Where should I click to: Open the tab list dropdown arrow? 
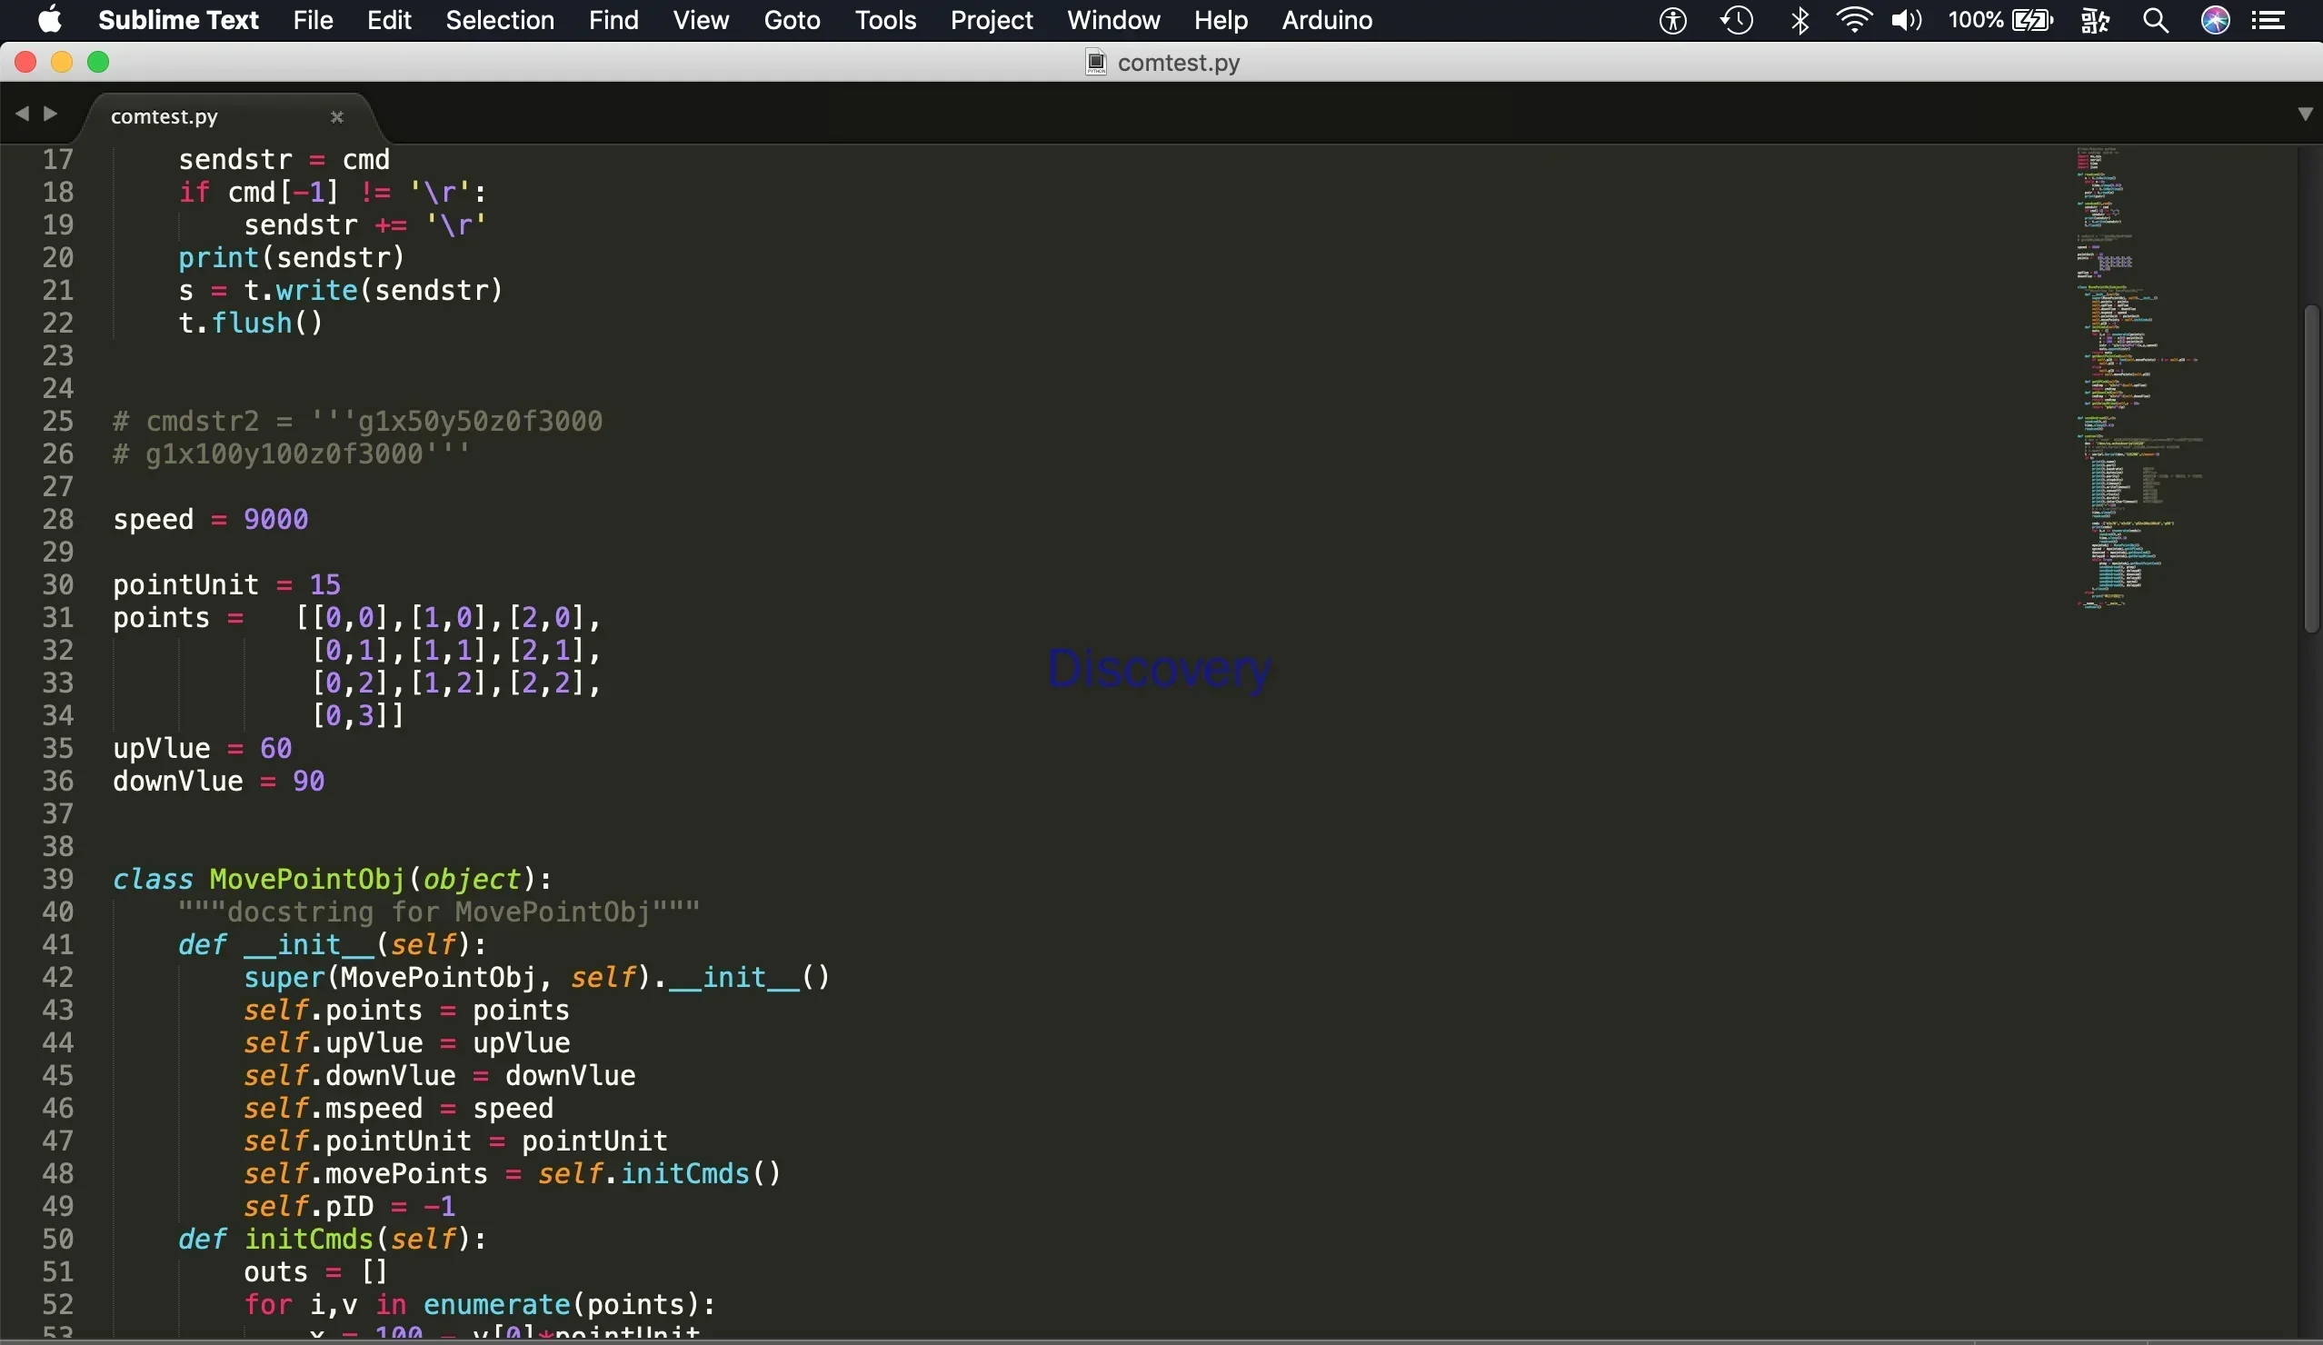pos(2304,114)
